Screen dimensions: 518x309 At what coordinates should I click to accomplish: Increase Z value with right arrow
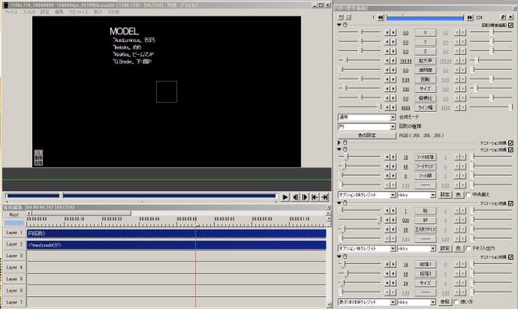(x=393, y=51)
